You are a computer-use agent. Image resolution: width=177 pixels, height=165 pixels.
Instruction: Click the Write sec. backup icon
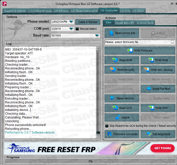point(146,69)
